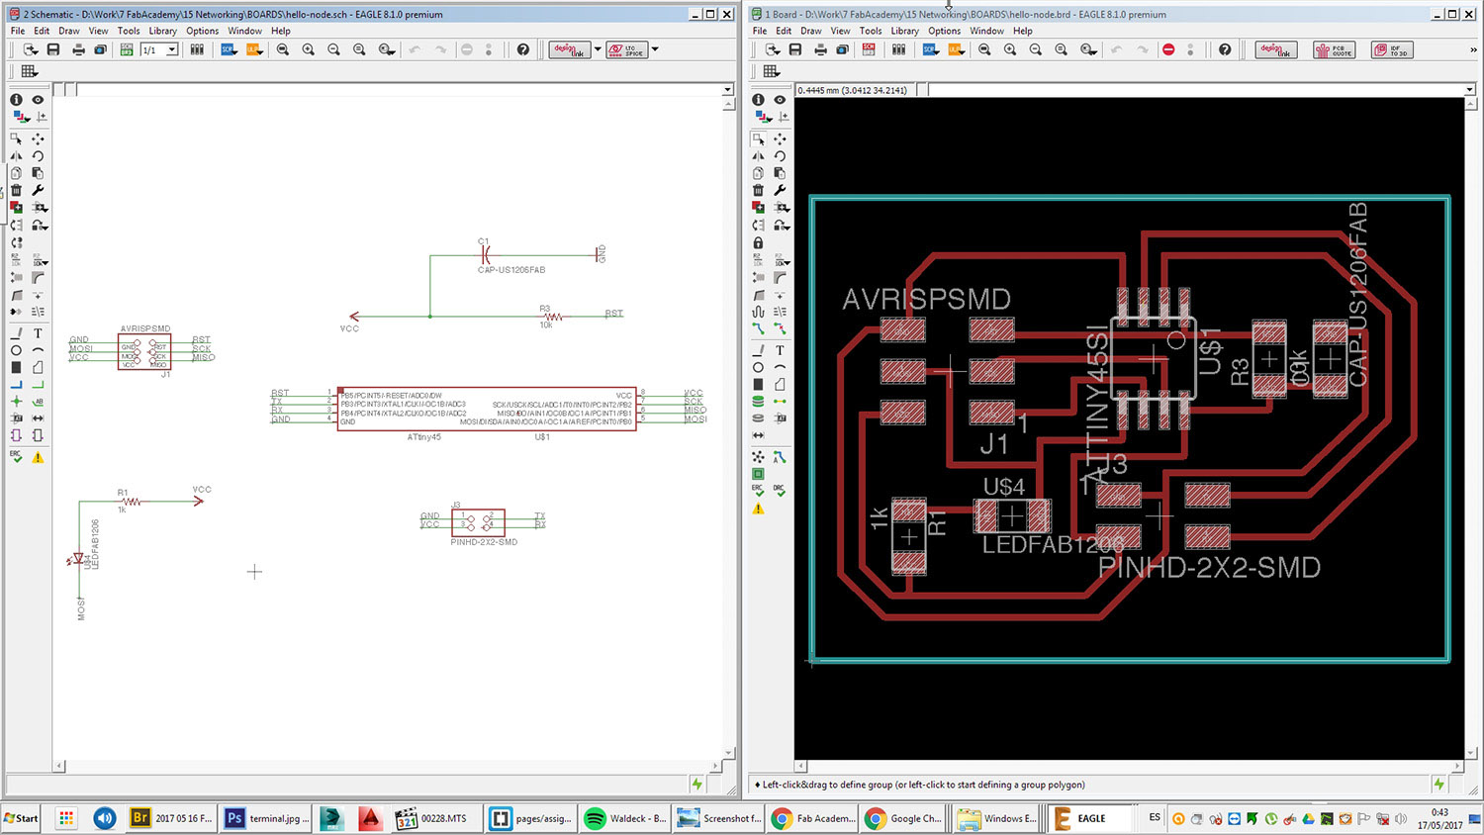
Task: Open the Show eye tool in board palette
Action: pyautogui.click(x=780, y=100)
